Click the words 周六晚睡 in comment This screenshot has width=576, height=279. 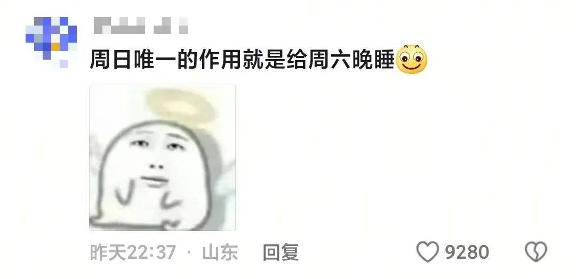[x=351, y=60]
